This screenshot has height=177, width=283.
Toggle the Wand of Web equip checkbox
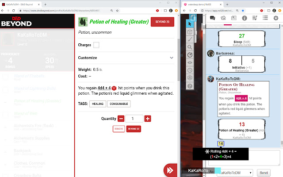point(5,115)
